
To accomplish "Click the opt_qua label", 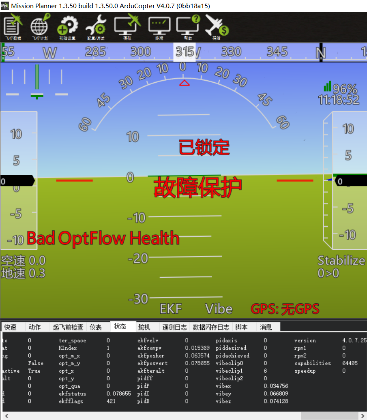I will 69,386.
